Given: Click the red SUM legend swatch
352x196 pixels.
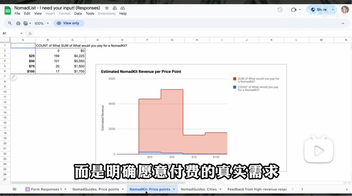Looking at the screenshot, I should click(x=235, y=79).
